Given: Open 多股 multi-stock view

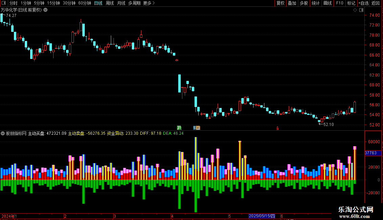Looking at the screenshot, I should [304, 3].
